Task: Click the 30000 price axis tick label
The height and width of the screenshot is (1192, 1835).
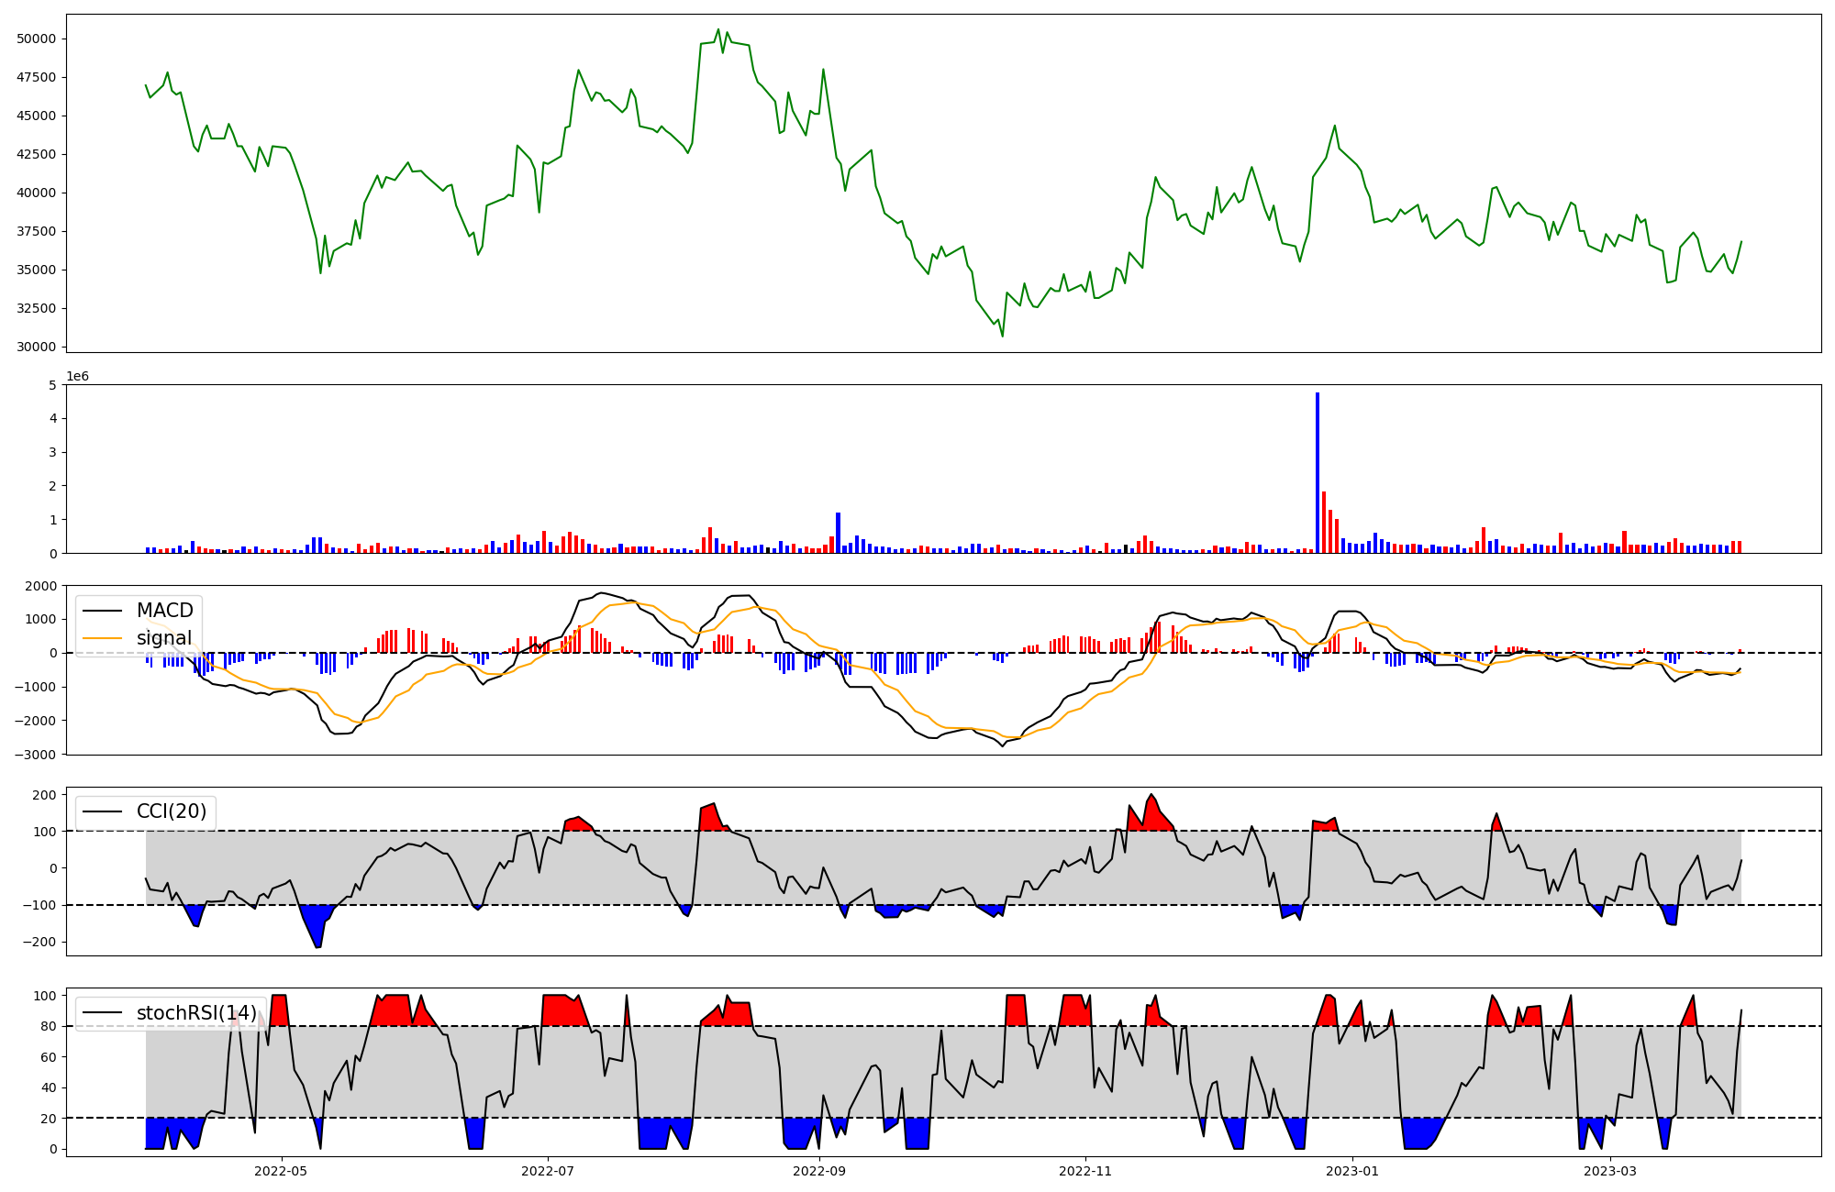Action: tap(36, 347)
